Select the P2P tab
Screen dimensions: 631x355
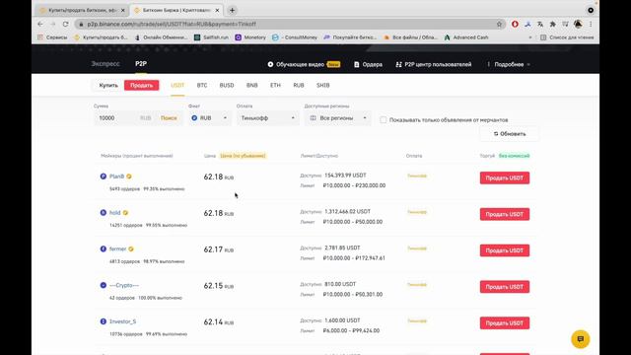click(x=141, y=63)
